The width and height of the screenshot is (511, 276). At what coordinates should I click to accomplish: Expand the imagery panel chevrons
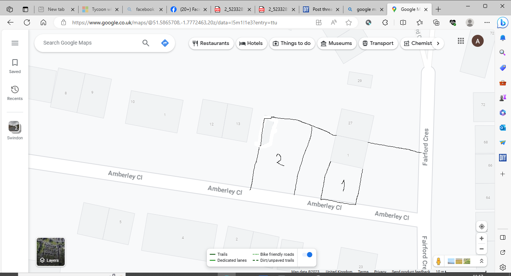point(481,261)
